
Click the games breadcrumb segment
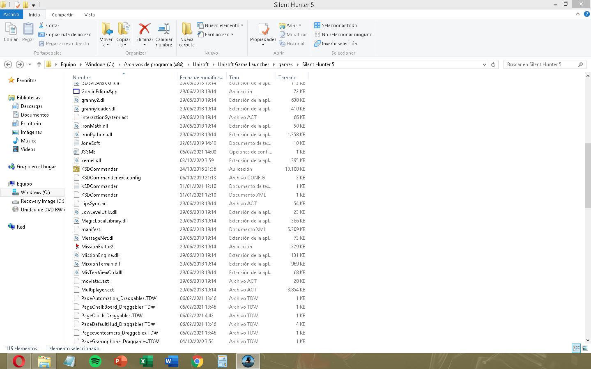285,64
